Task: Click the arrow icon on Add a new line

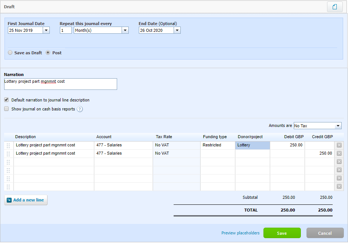Action: [9, 200]
